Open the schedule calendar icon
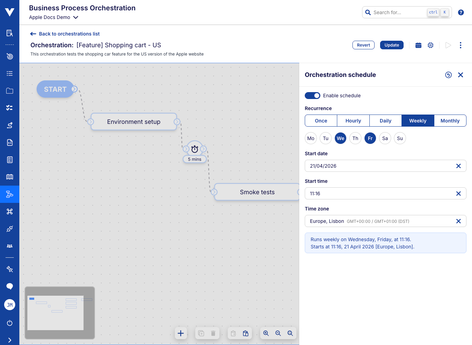 [418, 45]
